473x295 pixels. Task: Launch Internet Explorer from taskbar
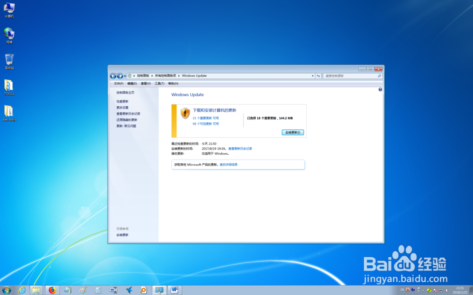(22, 290)
